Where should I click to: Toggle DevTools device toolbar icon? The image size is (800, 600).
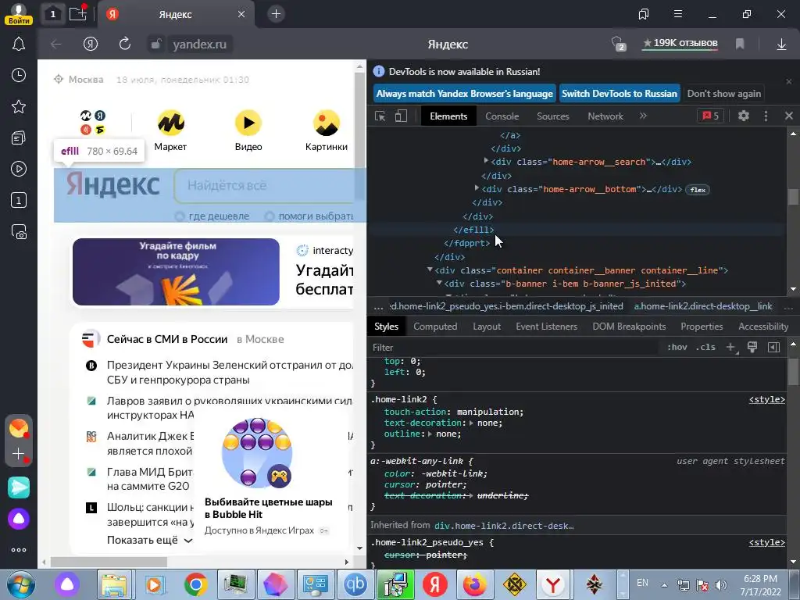point(401,116)
